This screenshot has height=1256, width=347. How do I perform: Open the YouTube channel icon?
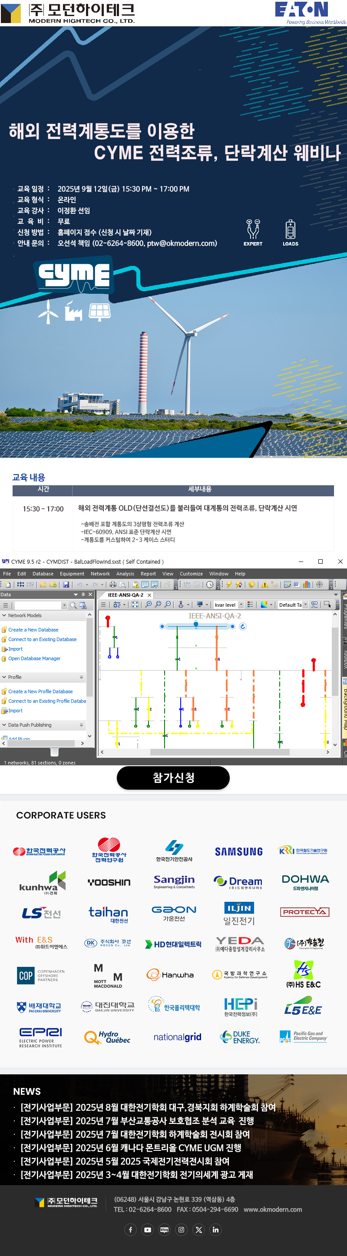(148, 1229)
